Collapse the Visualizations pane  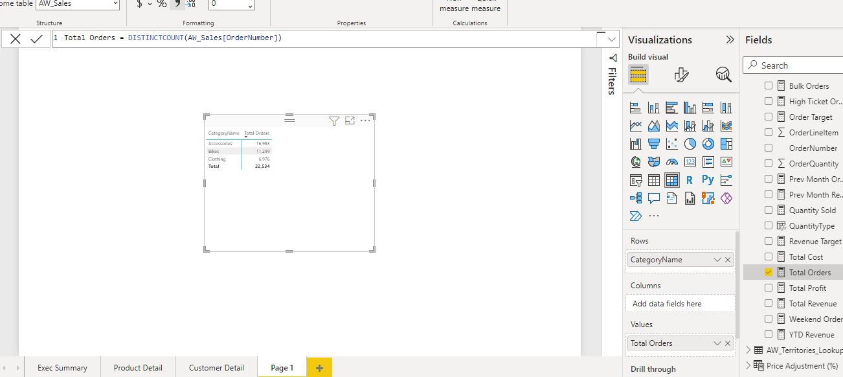click(x=730, y=40)
